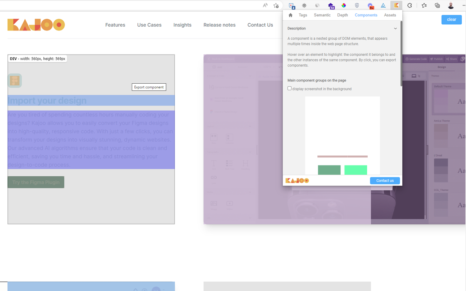Click the blue clear button
466x291 pixels.
451,20
